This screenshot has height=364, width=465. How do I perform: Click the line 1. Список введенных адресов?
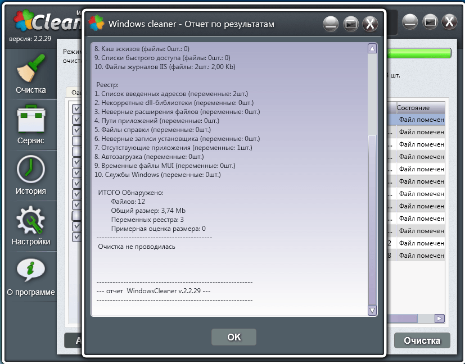(x=171, y=94)
